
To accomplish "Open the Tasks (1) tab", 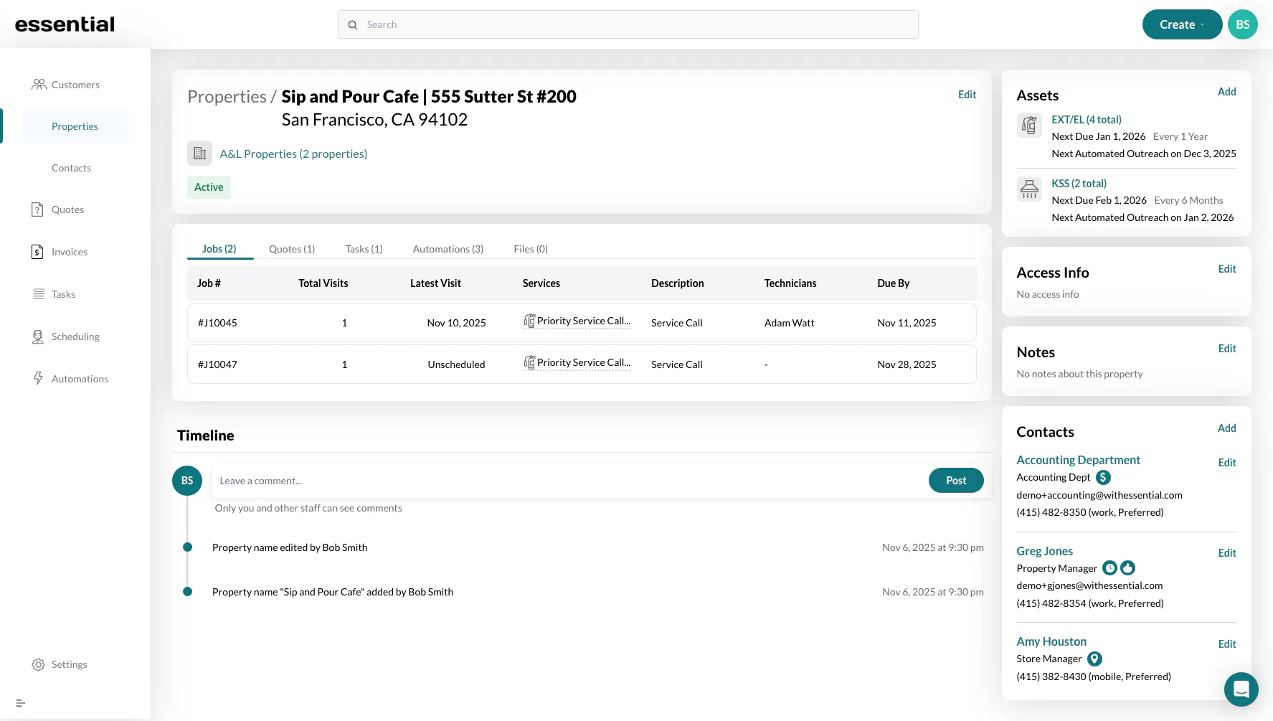I will (364, 249).
